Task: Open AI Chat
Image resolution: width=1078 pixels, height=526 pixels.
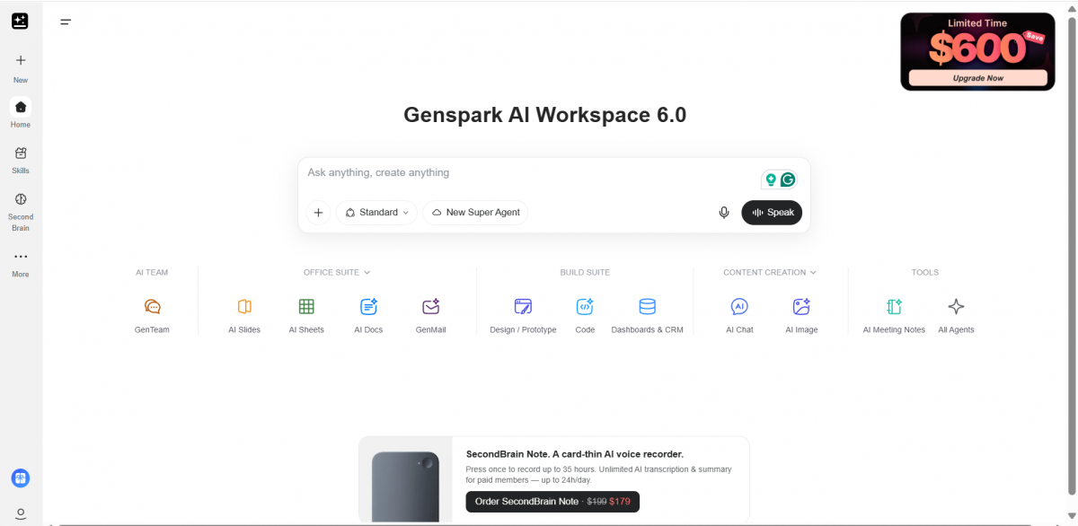Action: (739, 315)
